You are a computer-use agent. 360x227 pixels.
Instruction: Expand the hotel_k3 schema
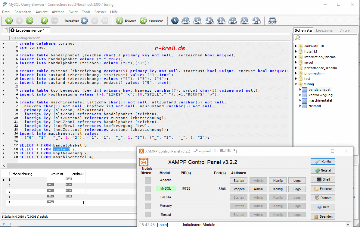(296, 52)
